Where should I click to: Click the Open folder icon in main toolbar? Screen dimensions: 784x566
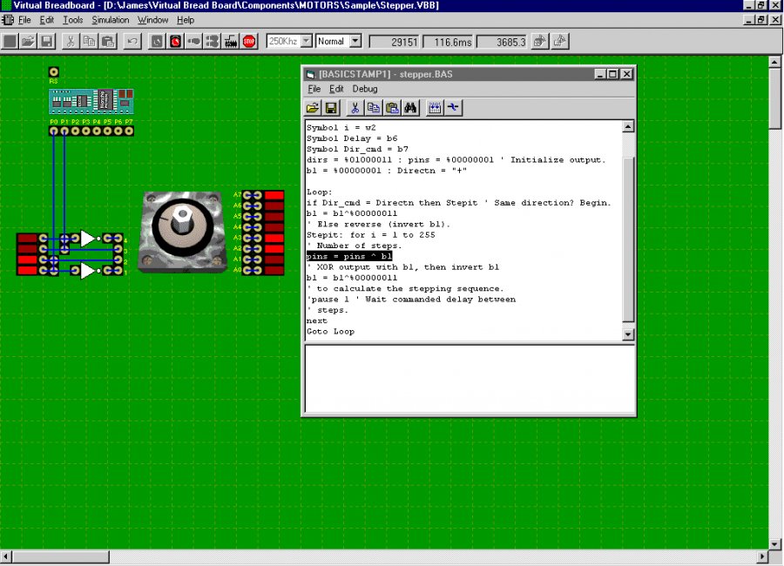(28, 41)
